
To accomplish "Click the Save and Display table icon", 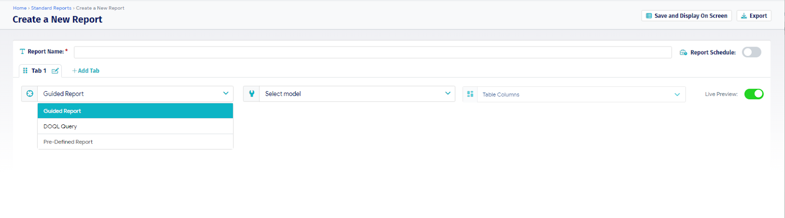I will tap(649, 16).
